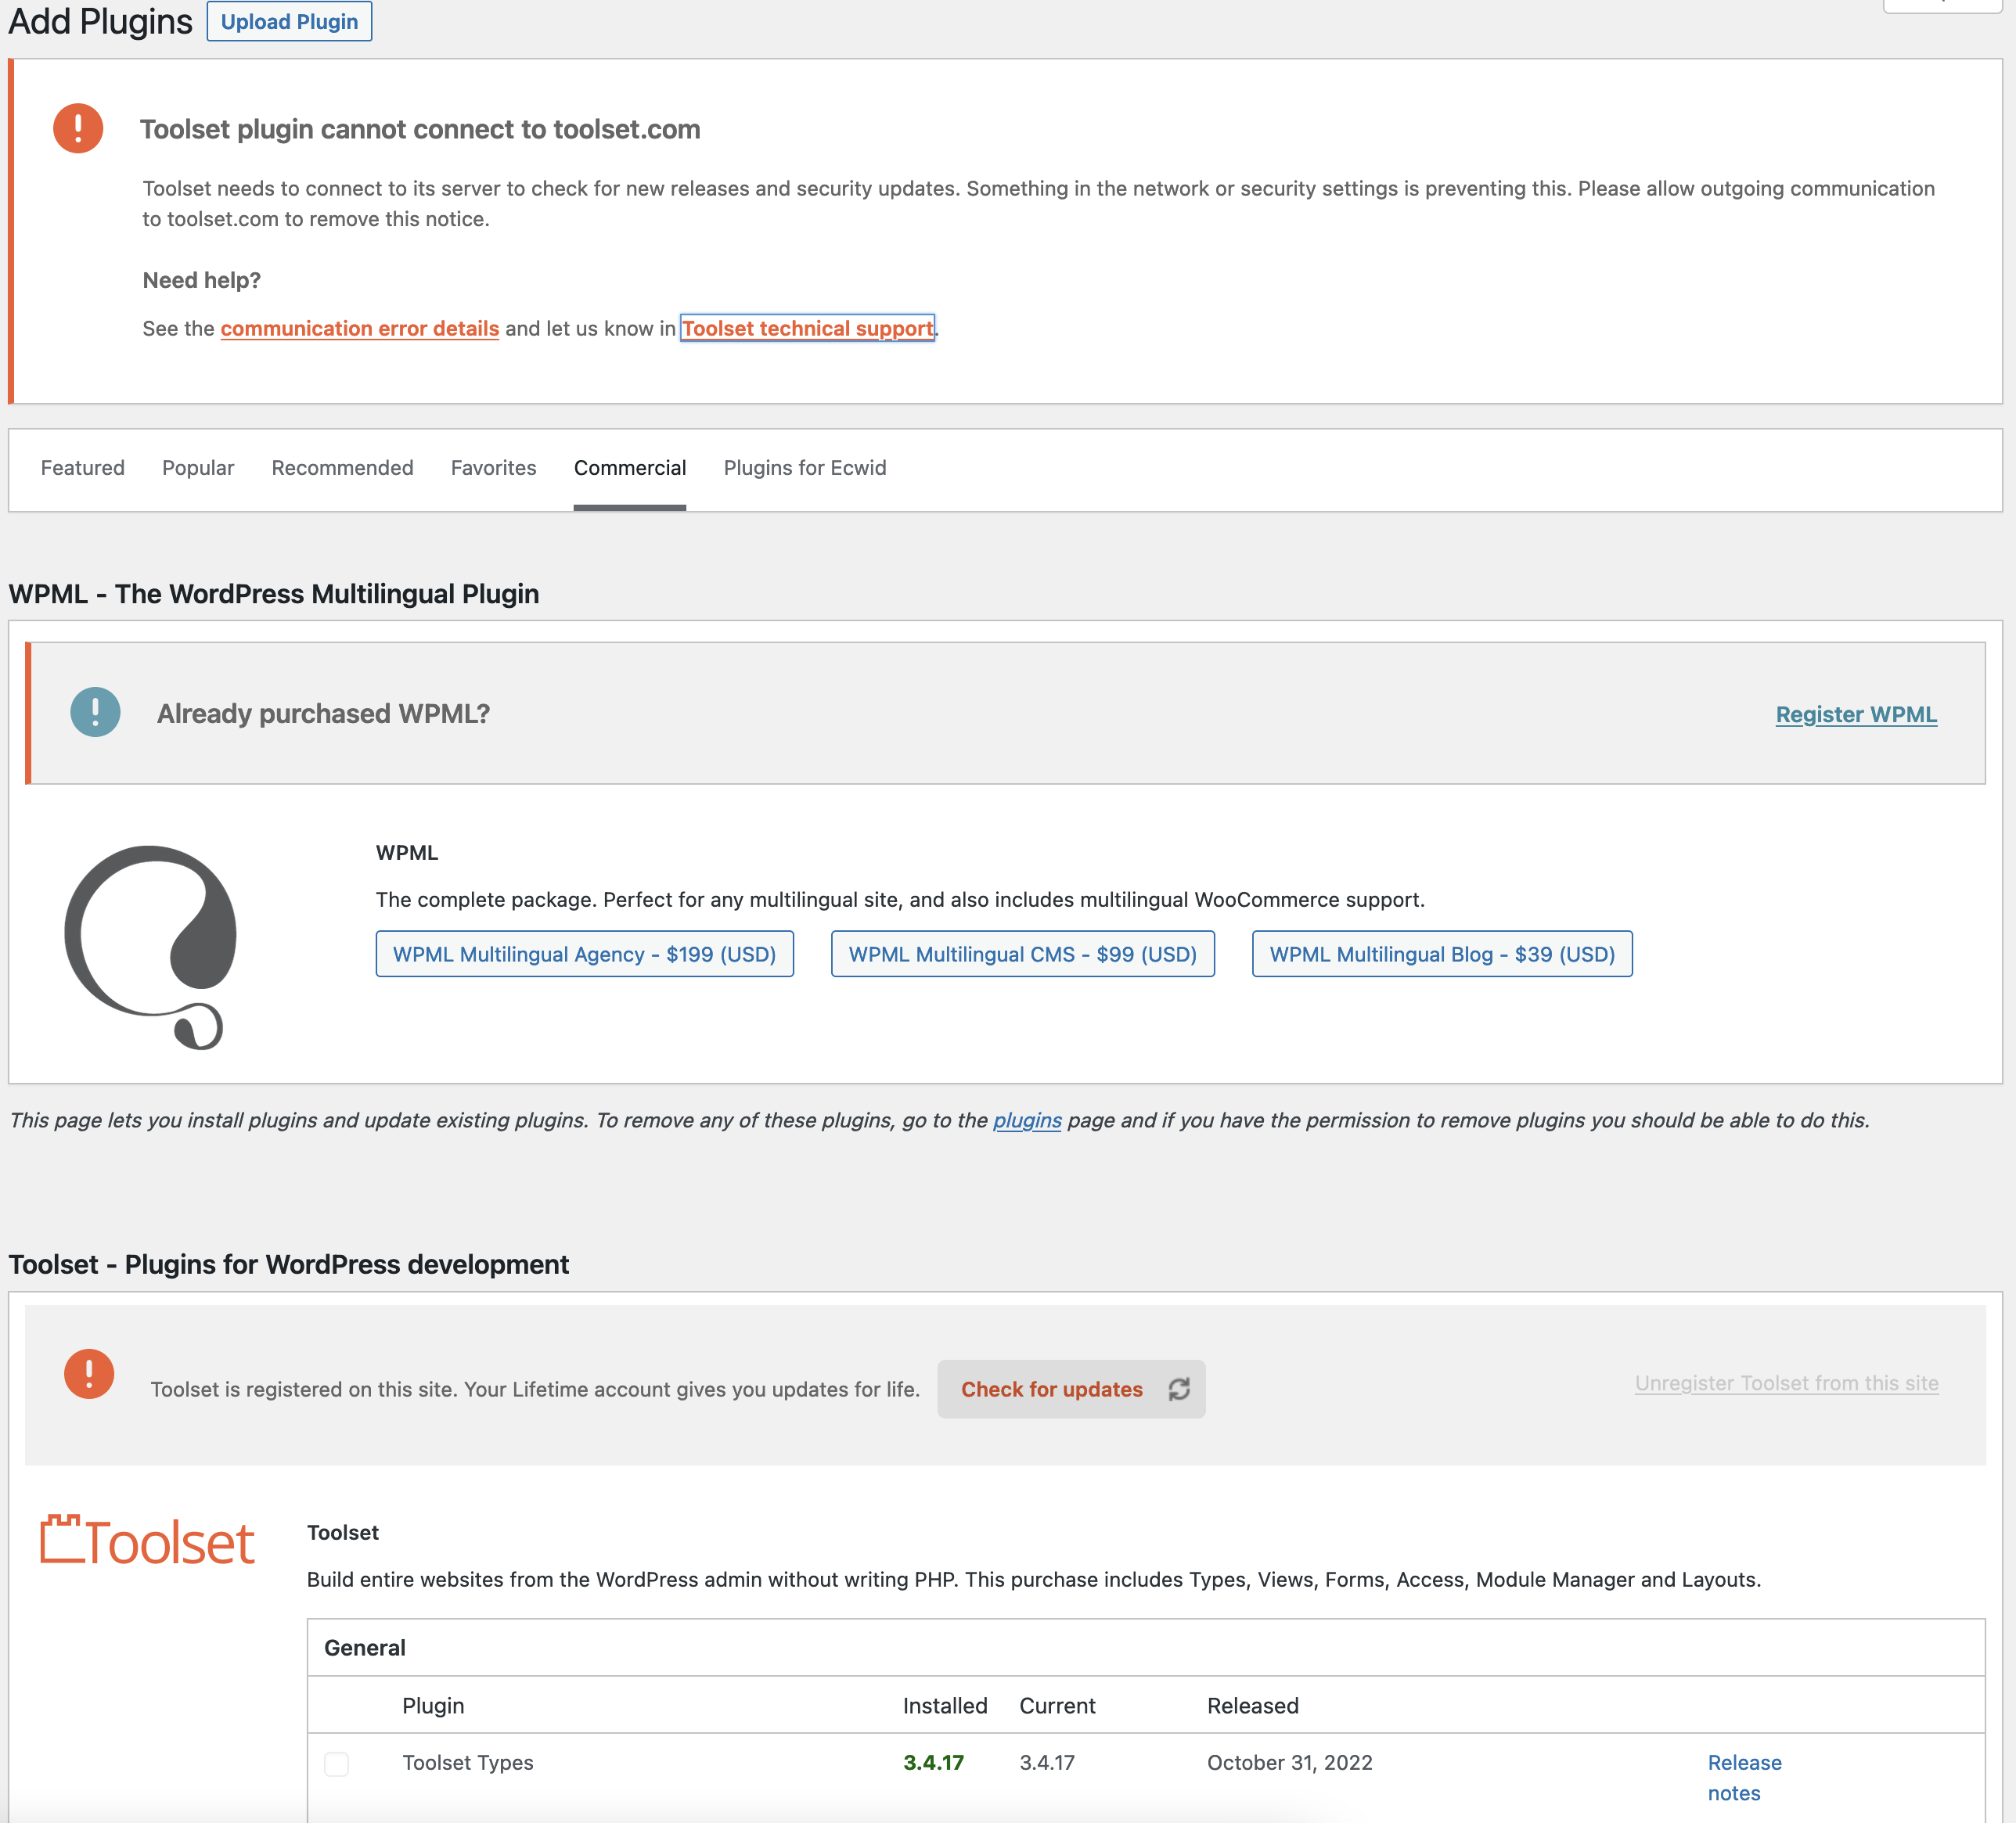The width and height of the screenshot is (2016, 1823).
Task: Click the Add Plugins page heading
Action: point(100,21)
